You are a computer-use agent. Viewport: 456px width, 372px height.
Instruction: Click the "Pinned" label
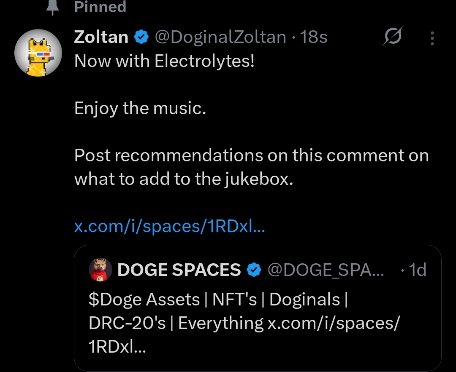[100, 7]
